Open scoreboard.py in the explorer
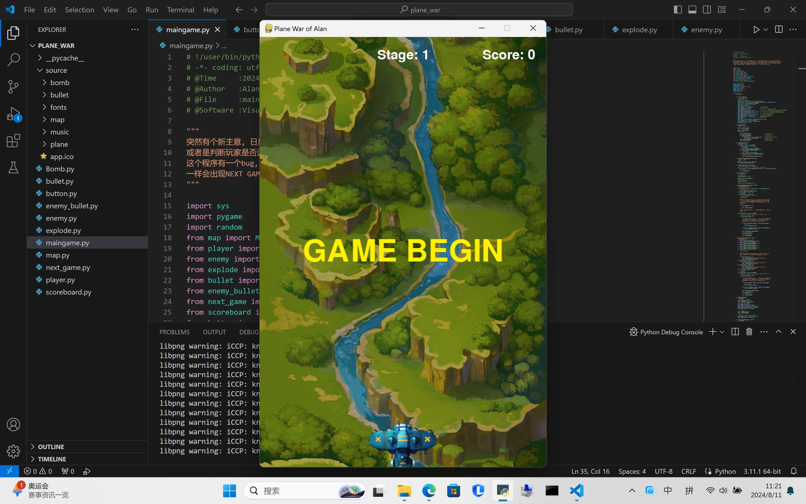 point(68,292)
